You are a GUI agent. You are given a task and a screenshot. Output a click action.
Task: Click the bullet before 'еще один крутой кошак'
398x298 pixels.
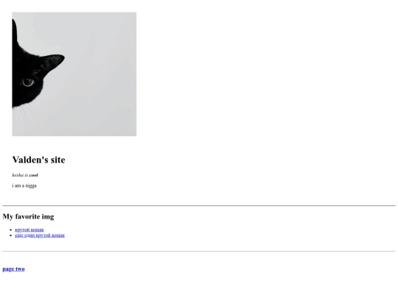tap(10, 235)
